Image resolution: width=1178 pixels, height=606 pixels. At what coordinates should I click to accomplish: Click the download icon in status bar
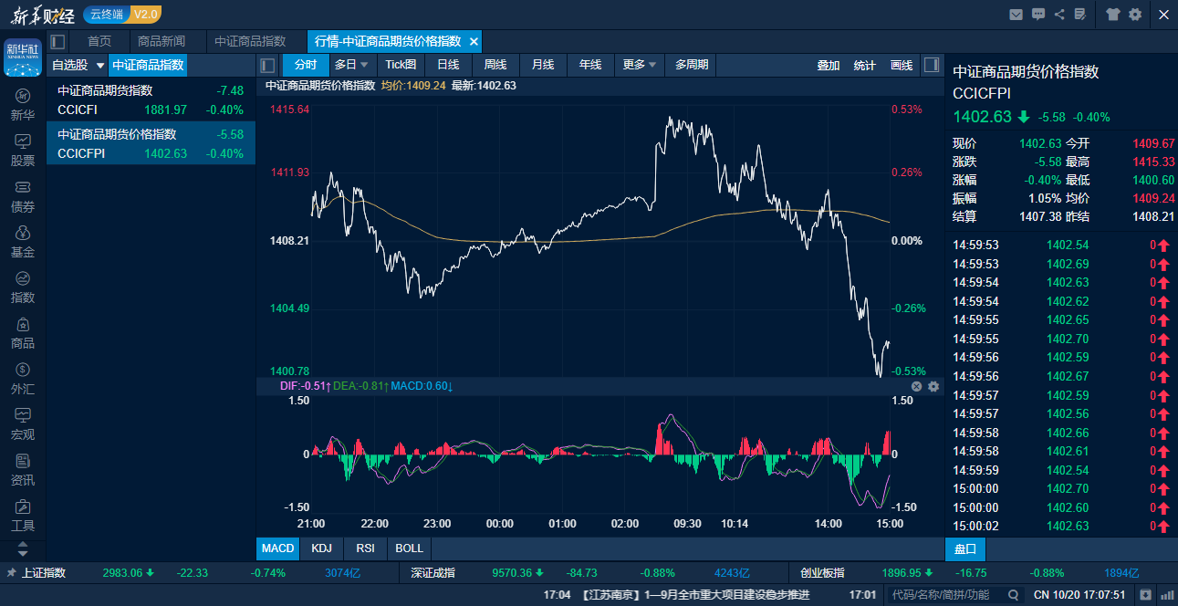pyautogui.click(x=1145, y=595)
